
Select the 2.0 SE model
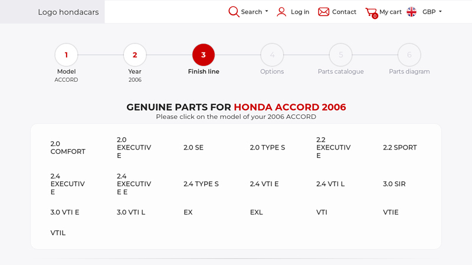click(194, 148)
